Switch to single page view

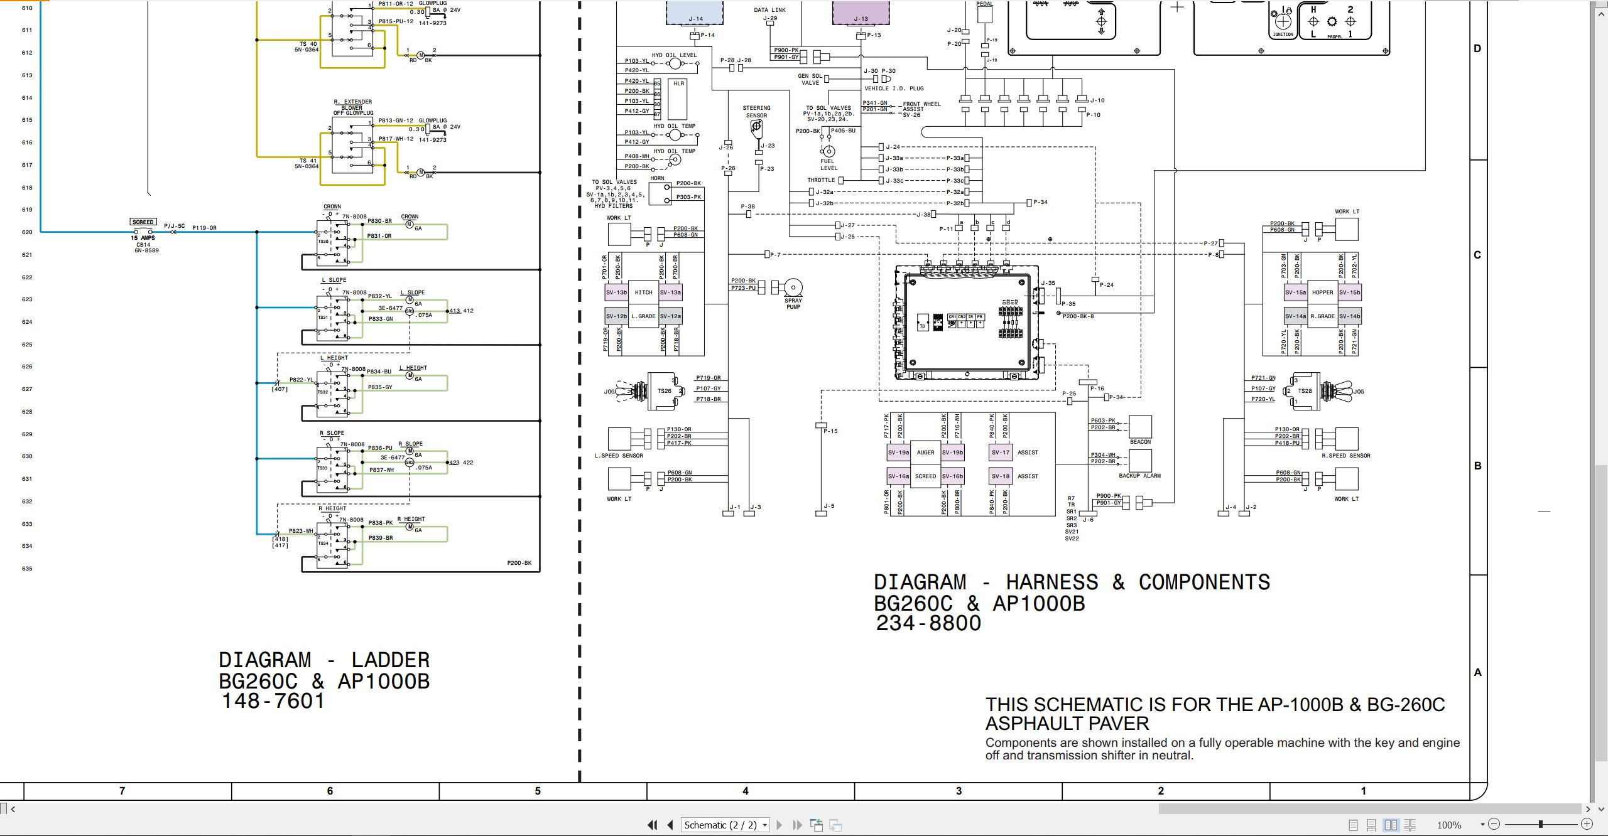click(1354, 825)
